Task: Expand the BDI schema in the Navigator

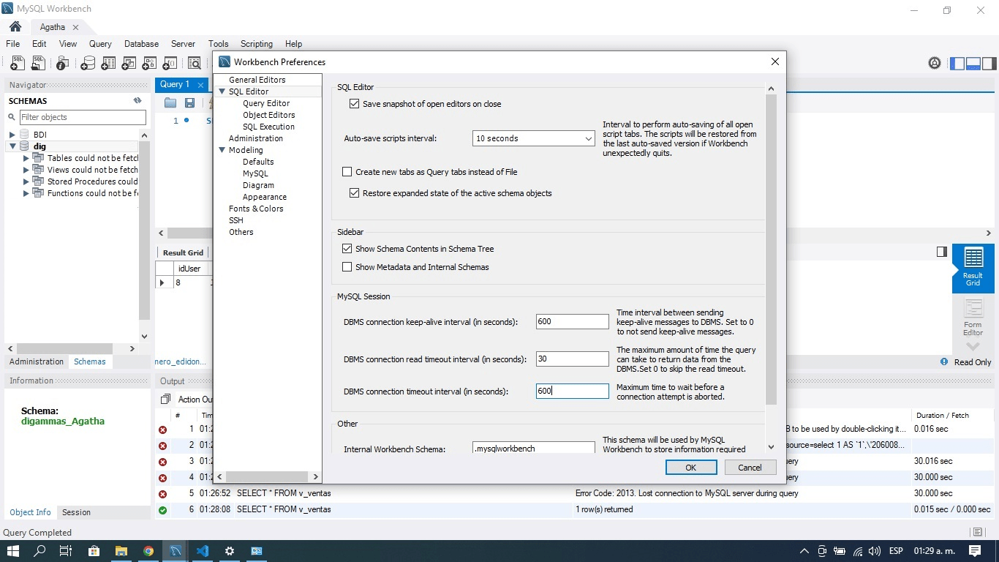Action: point(12,134)
